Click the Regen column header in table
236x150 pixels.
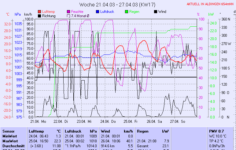(142, 131)
